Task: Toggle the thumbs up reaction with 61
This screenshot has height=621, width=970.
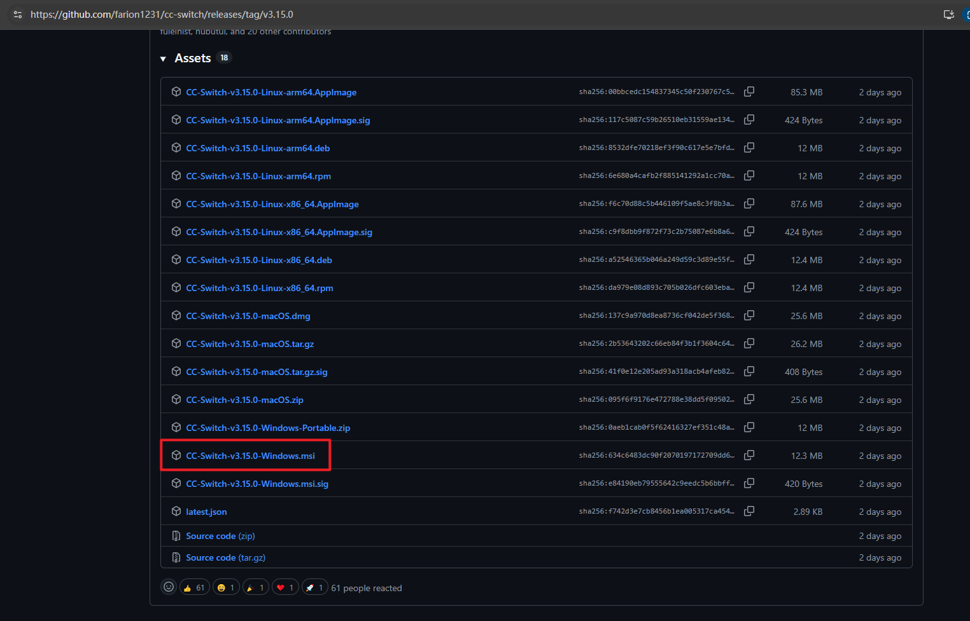Action: (x=194, y=588)
